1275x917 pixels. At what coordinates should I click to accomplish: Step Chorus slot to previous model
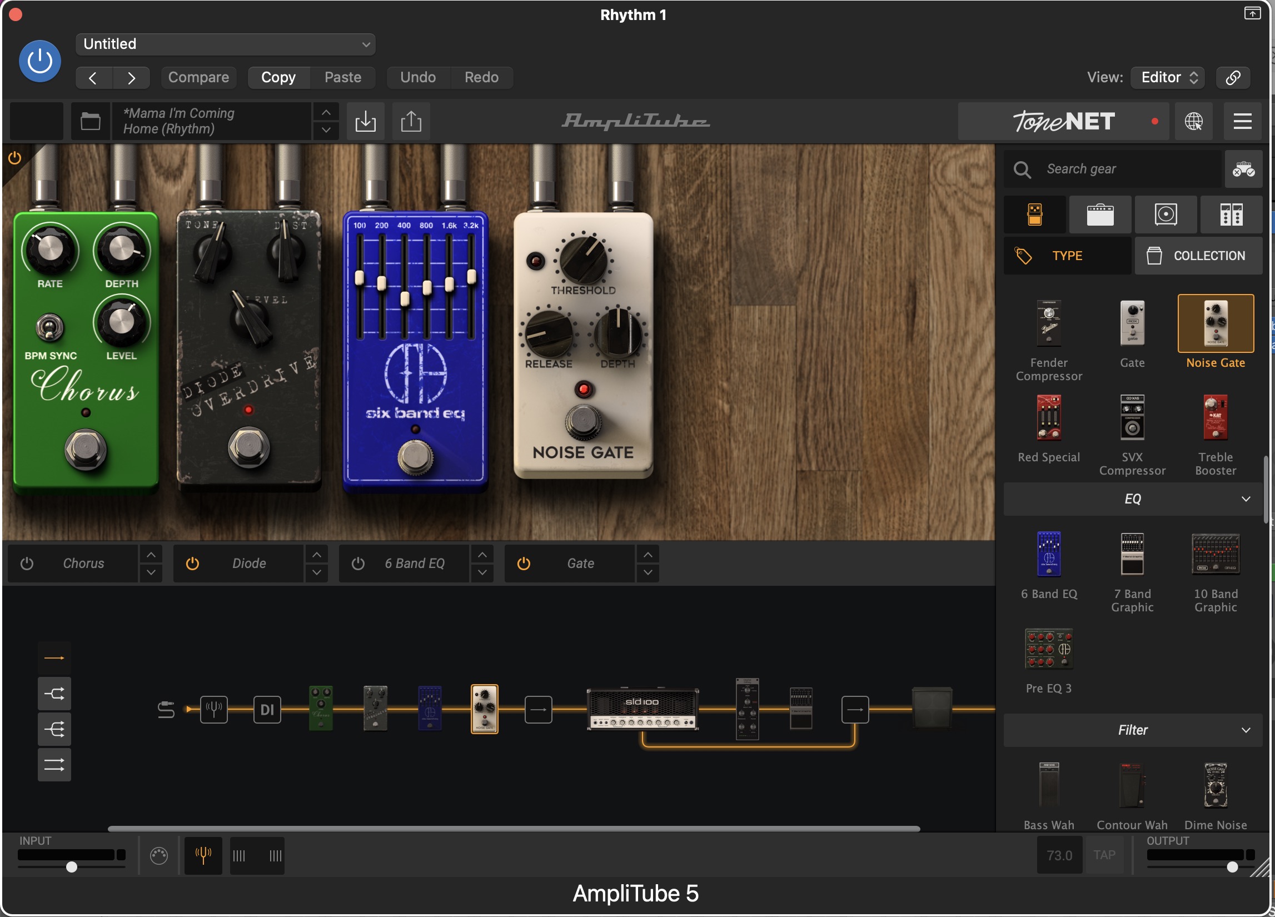[151, 555]
